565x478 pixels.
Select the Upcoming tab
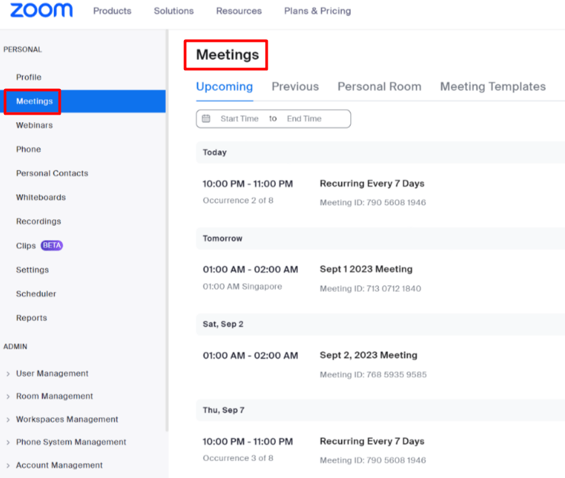(225, 86)
